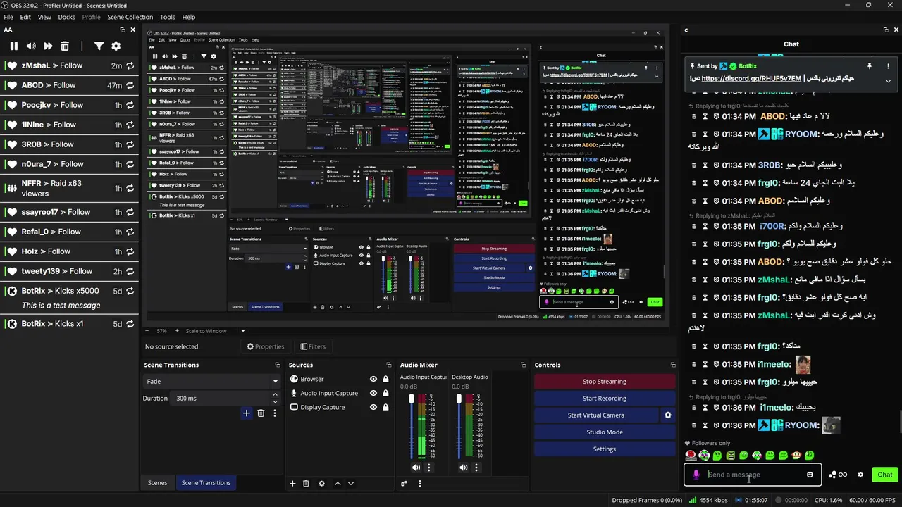The width and height of the screenshot is (902, 507).
Task: Toggle Studio Mode
Action: (605, 432)
